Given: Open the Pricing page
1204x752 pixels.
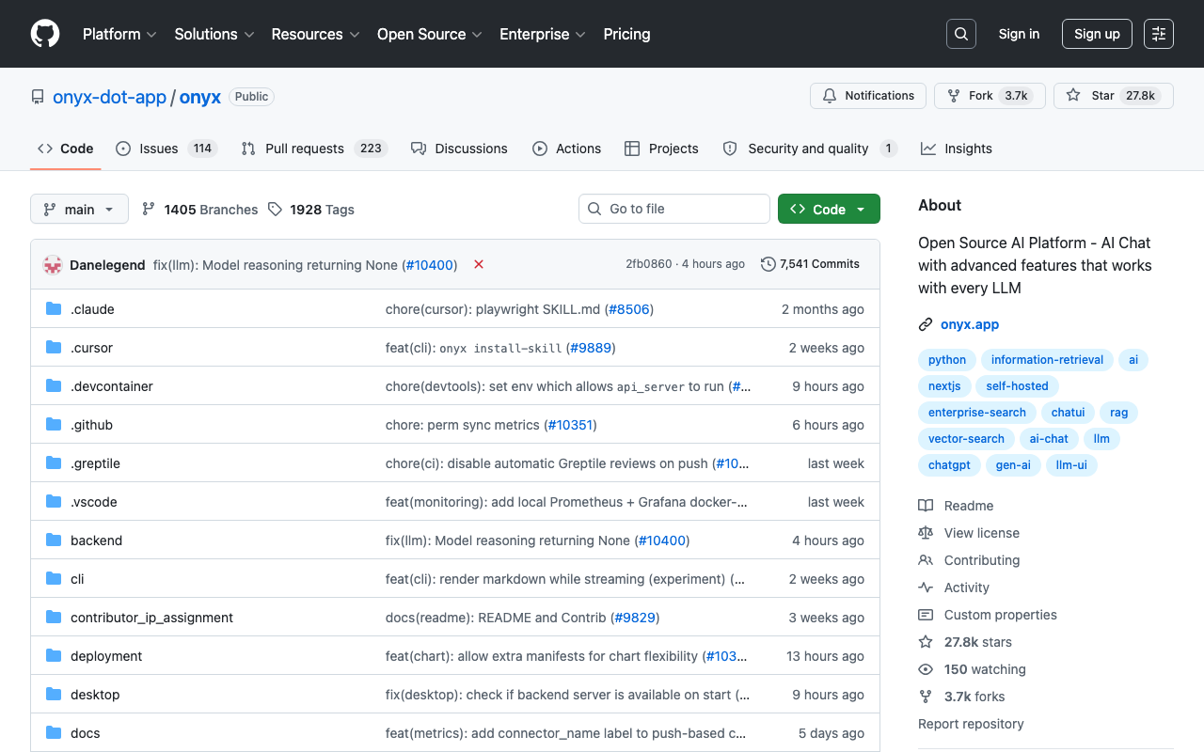Looking at the screenshot, I should click(x=626, y=34).
